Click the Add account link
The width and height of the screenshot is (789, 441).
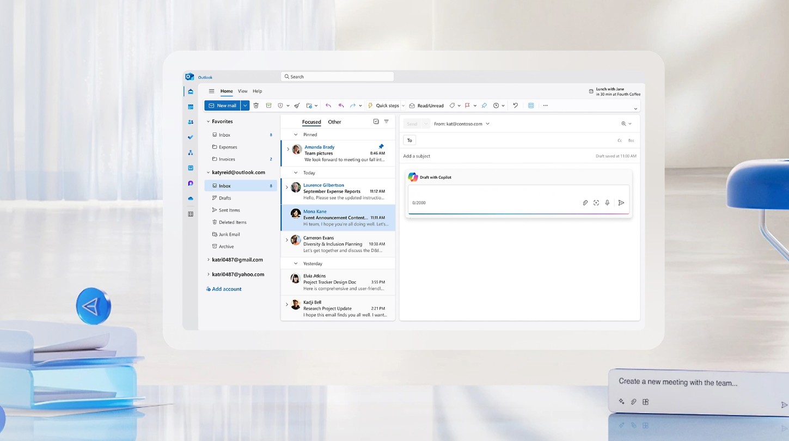pyautogui.click(x=226, y=289)
